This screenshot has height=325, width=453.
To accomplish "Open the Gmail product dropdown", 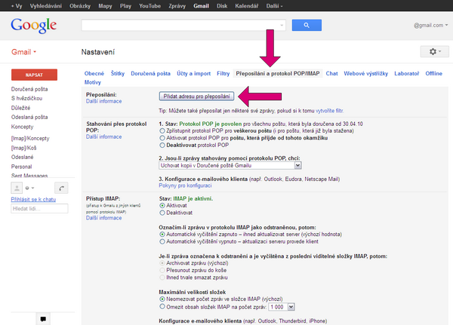I will 23,52.
